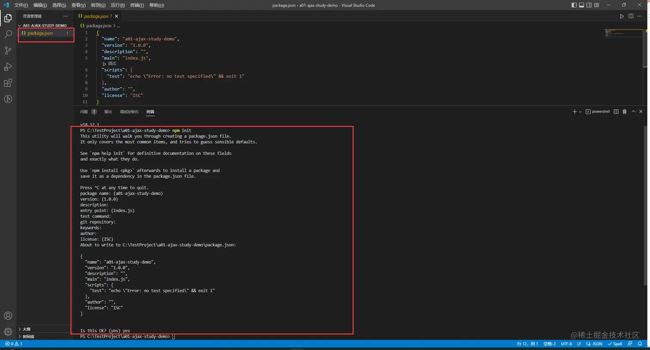The height and width of the screenshot is (350, 650).
Task: Open the Manage gear icon
Action: point(8,332)
